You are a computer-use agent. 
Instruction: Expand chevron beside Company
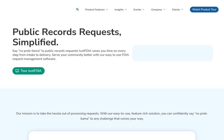pyautogui.click(x=164, y=10)
